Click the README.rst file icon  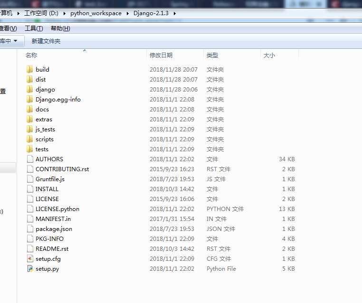point(30,248)
